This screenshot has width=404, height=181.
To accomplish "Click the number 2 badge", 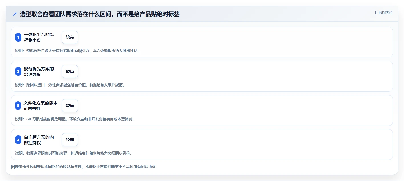I will [18, 71].
